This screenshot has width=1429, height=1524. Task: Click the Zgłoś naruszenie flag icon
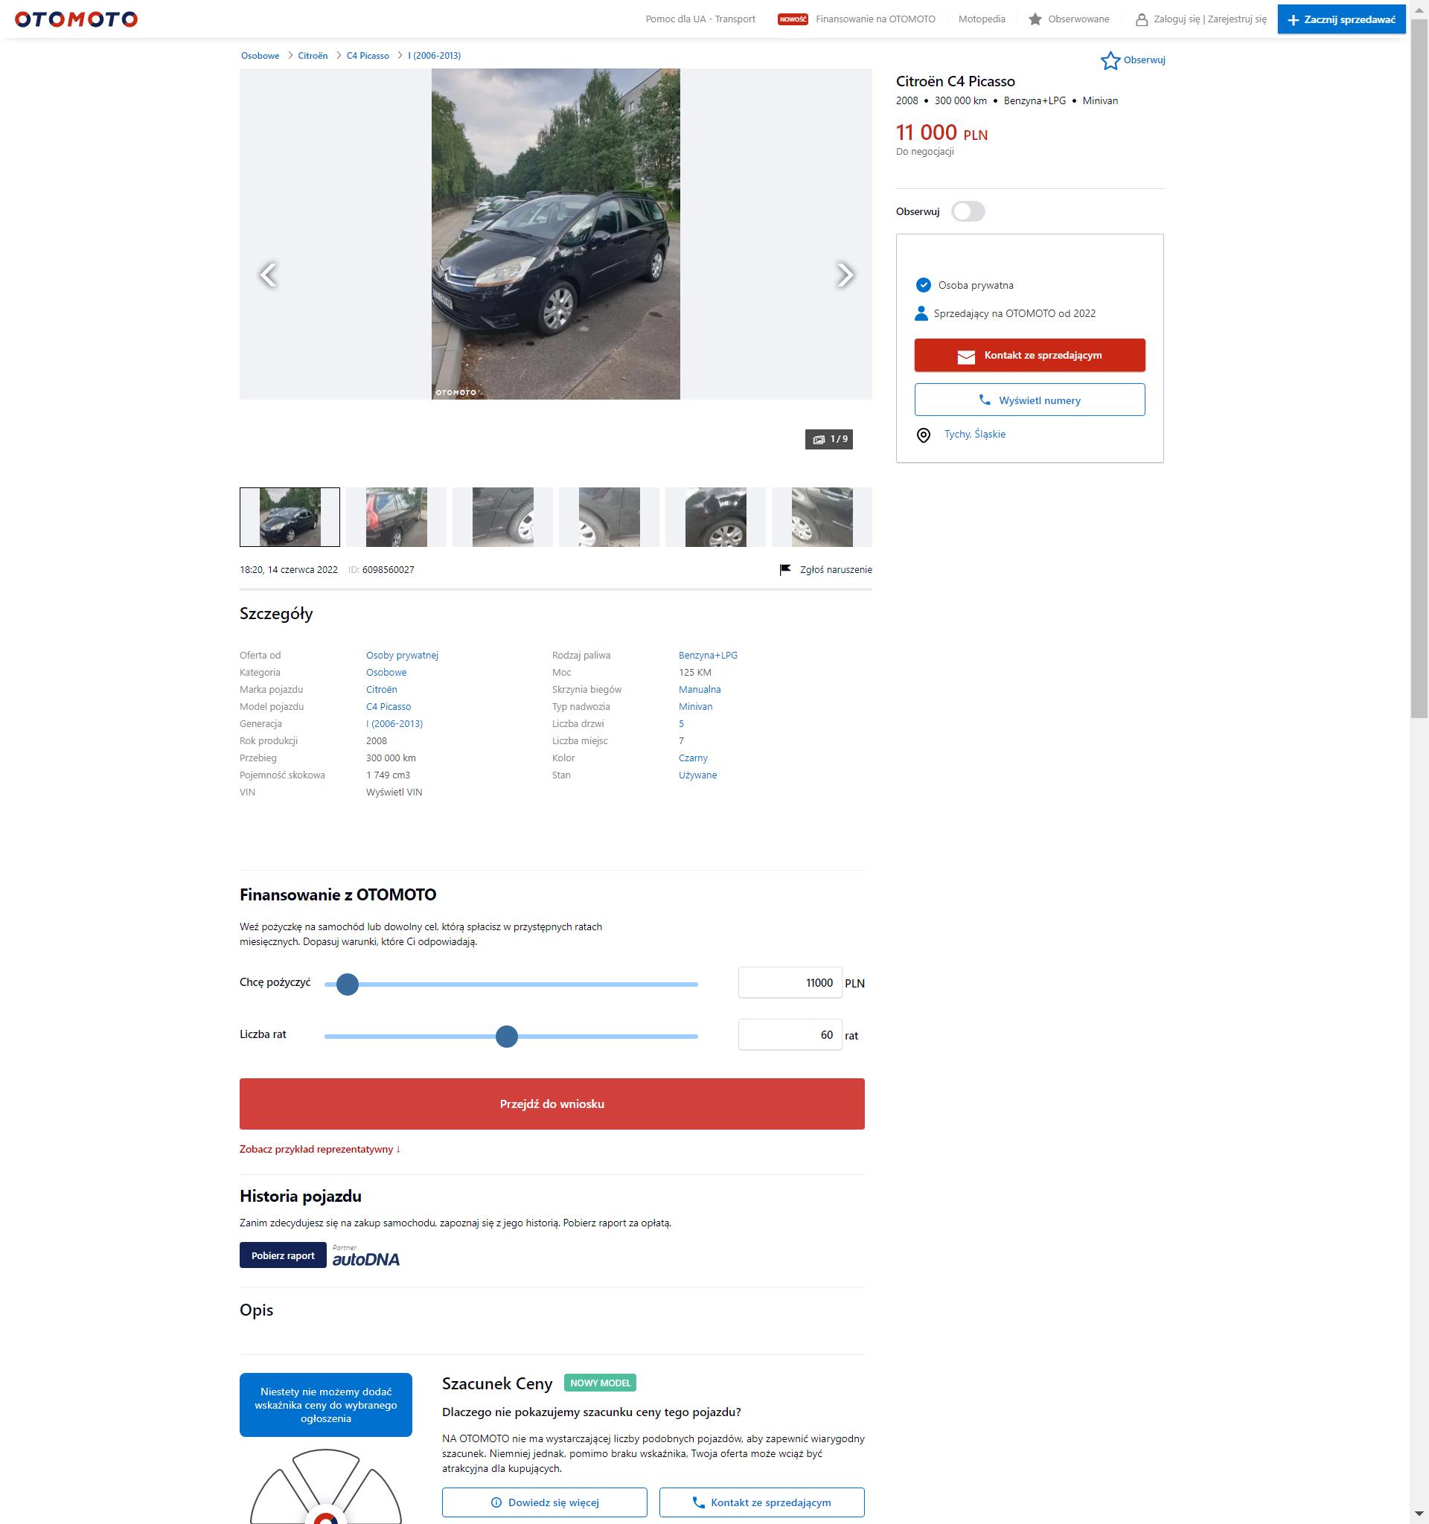[785, 569]
